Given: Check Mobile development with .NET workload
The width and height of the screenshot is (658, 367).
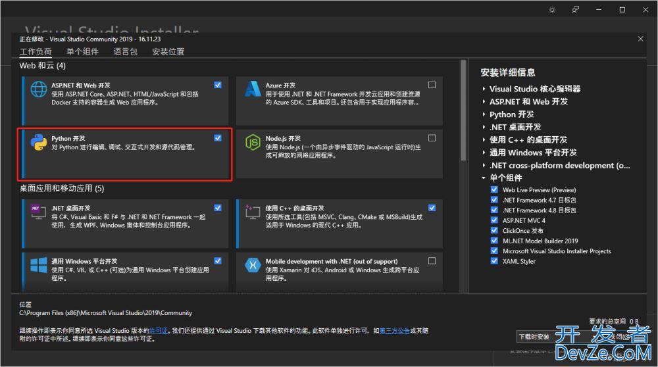Looking at the screenshot, I should coord(432,261).
